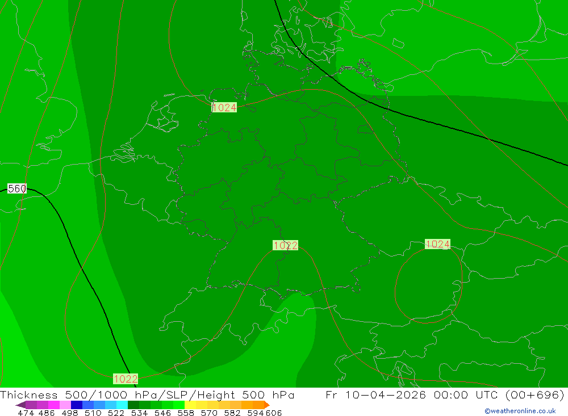Click the 558 legend value
The width and height of the screenshot is (568, 416).
pyautogui.click(x=186, y=413)
